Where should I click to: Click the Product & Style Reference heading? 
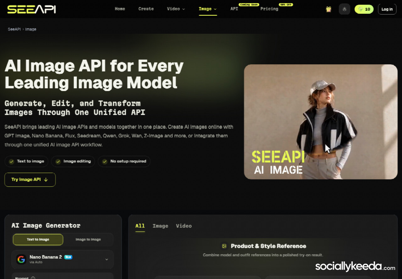[269, 246]
